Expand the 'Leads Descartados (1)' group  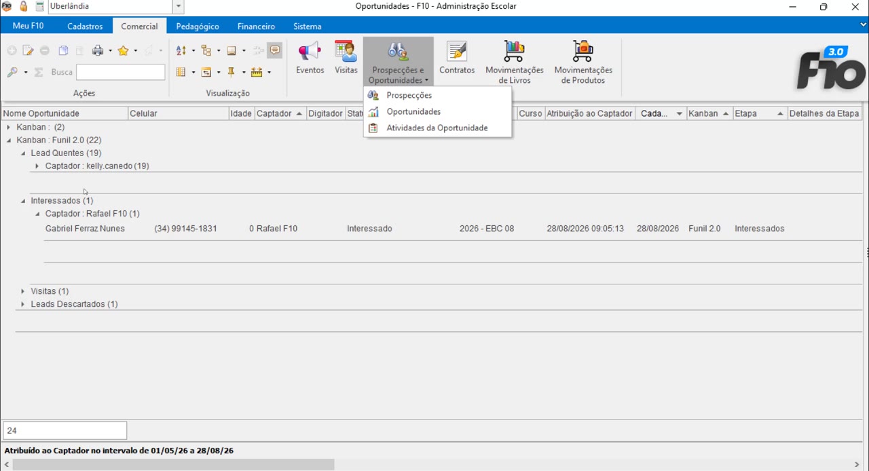point(22,304)
